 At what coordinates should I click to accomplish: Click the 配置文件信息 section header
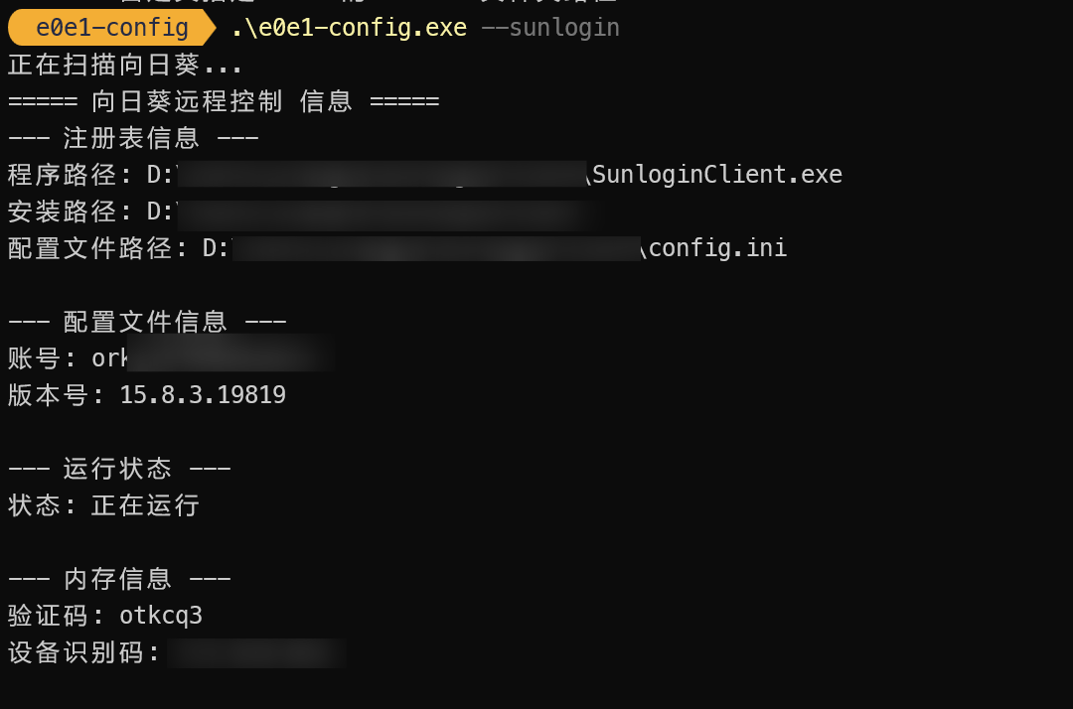pos(147,322)
